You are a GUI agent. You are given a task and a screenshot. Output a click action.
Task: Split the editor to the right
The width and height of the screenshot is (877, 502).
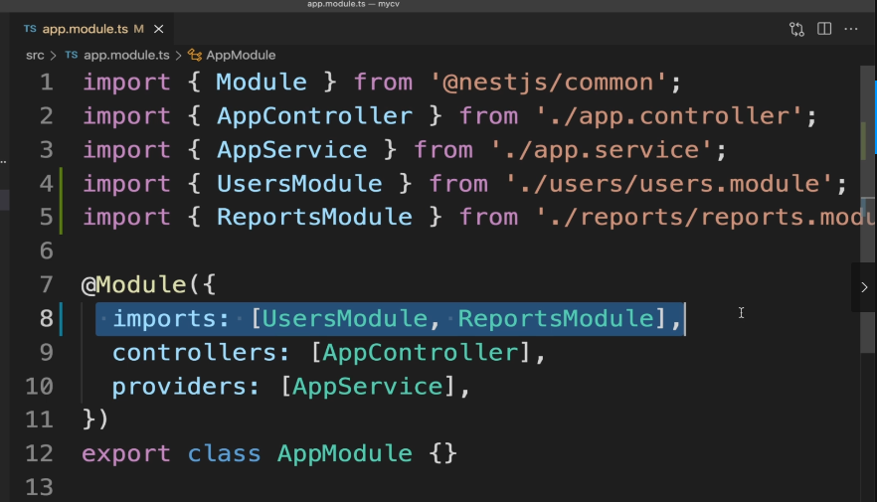coord(824,29)
